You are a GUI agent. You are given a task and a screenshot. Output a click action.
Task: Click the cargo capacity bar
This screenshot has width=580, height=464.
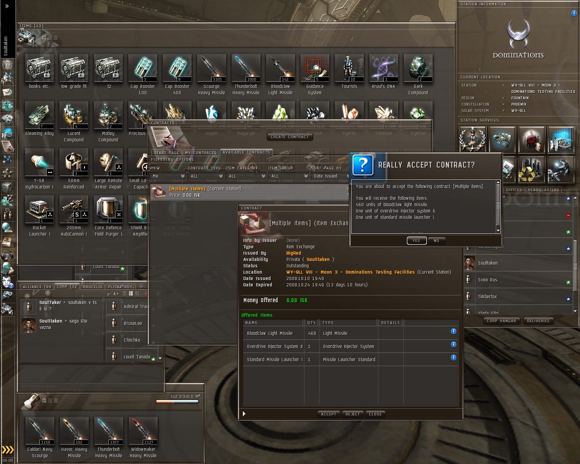[x=177, y=401]
